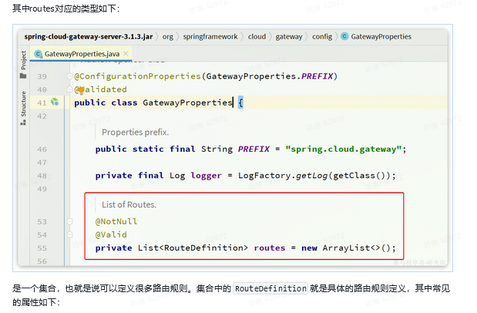
Task: Click the 'Properties prefix.' doc comment
Action: click(x=136, y=132)
